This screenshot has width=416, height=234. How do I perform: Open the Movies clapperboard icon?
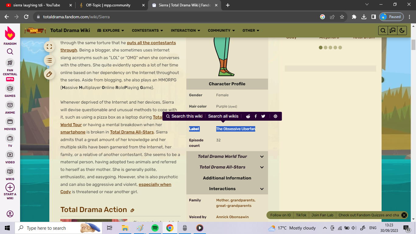(x=10, y=122)
